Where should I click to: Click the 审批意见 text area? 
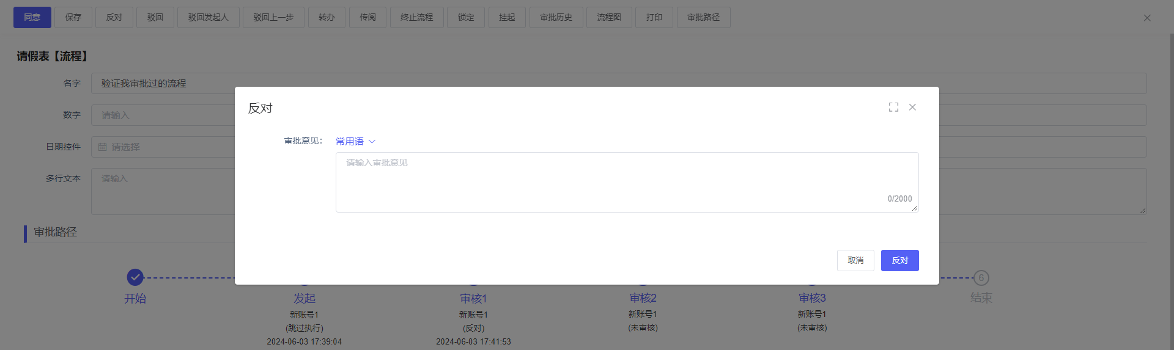point(626,181)
